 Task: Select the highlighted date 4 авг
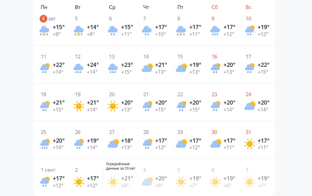44,19
